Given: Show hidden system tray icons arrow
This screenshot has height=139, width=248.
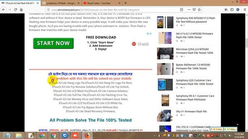Looking at the screenshot, I should (x=155, y=136).
